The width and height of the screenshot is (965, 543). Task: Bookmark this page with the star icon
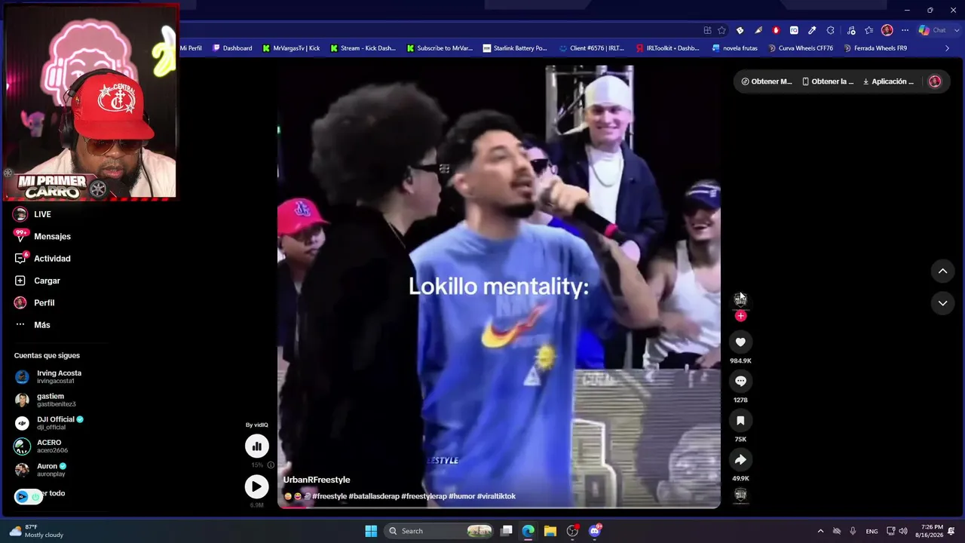click(x=721, y=30)
